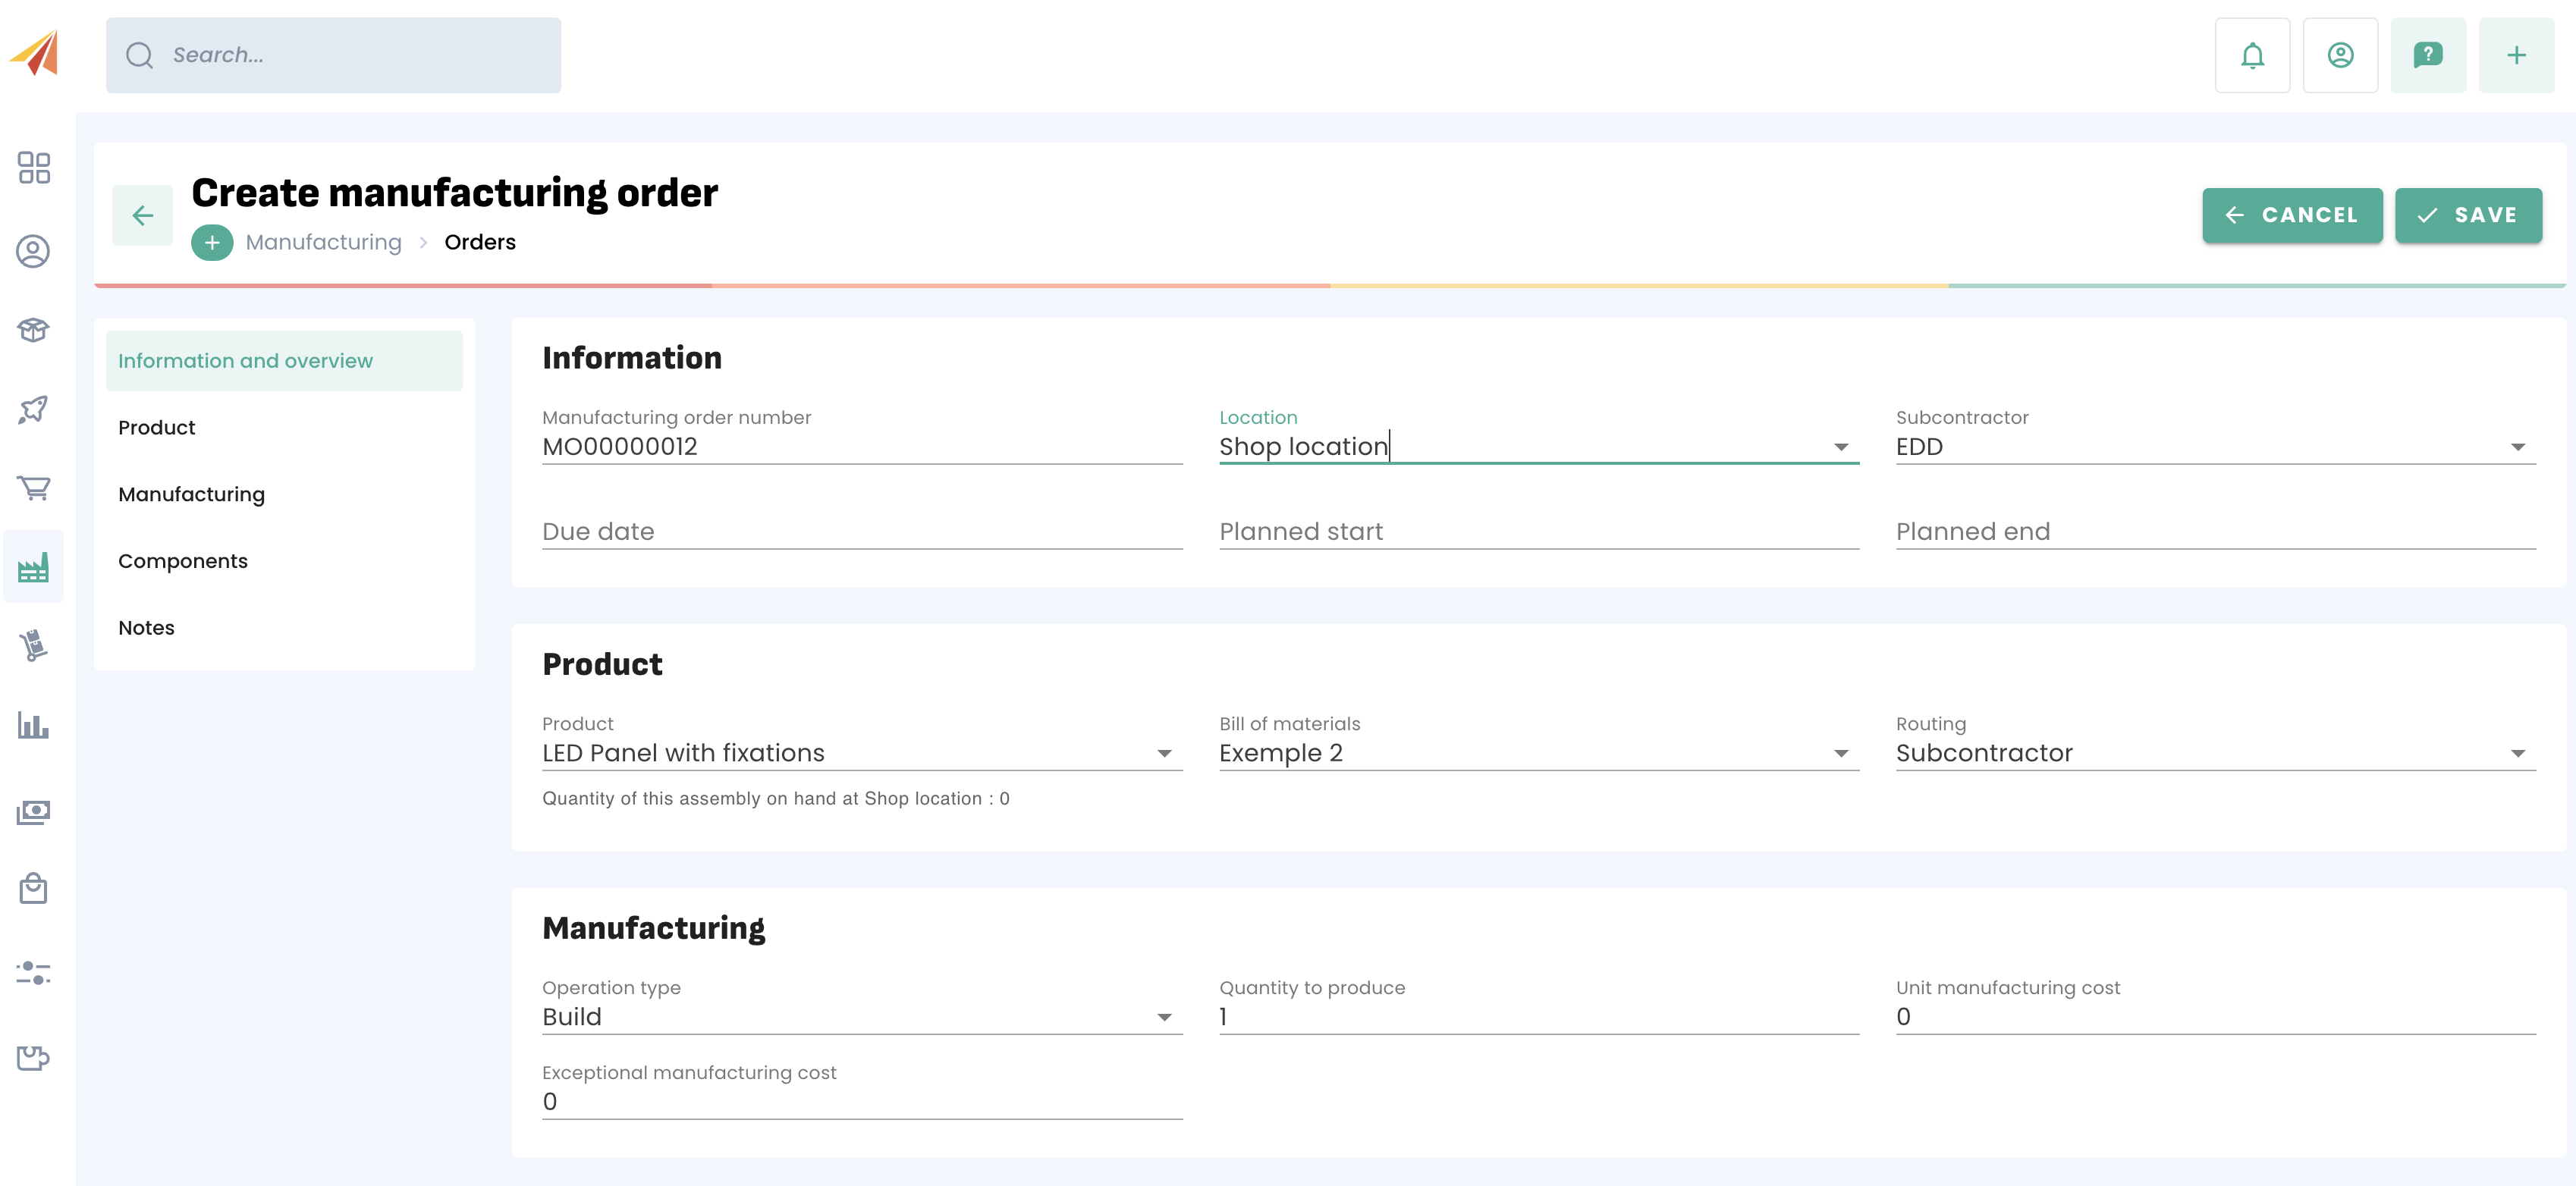Open the bar chart reports sidebar icon

33,726
